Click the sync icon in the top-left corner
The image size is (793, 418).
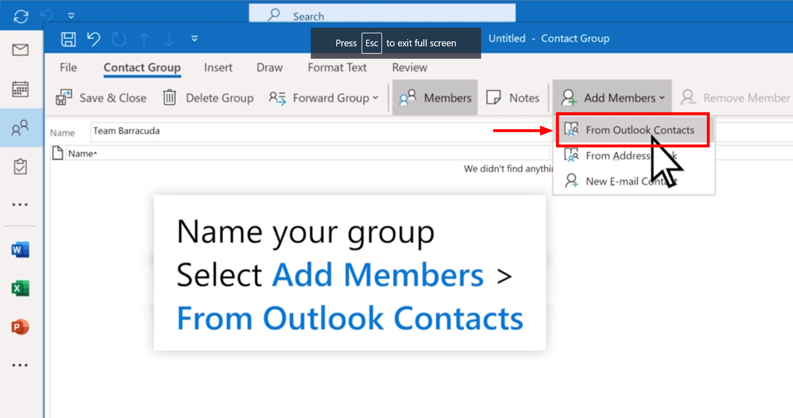tap(21, 16)
